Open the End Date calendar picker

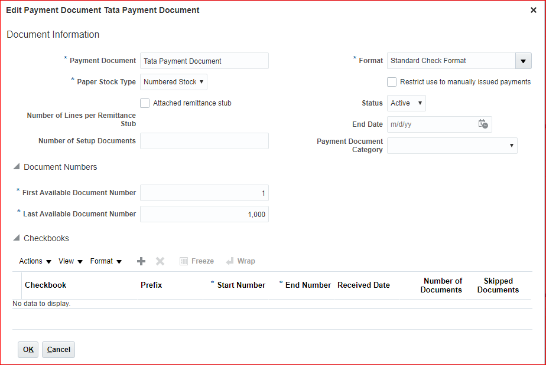pyautogui.click(x=483, y=124)
